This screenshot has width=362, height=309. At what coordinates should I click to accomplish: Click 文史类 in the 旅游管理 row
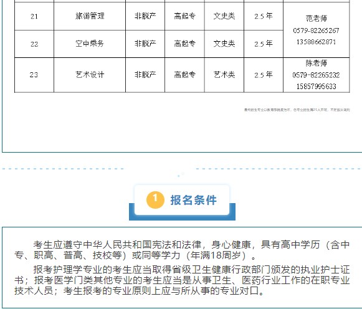point(224,16)
